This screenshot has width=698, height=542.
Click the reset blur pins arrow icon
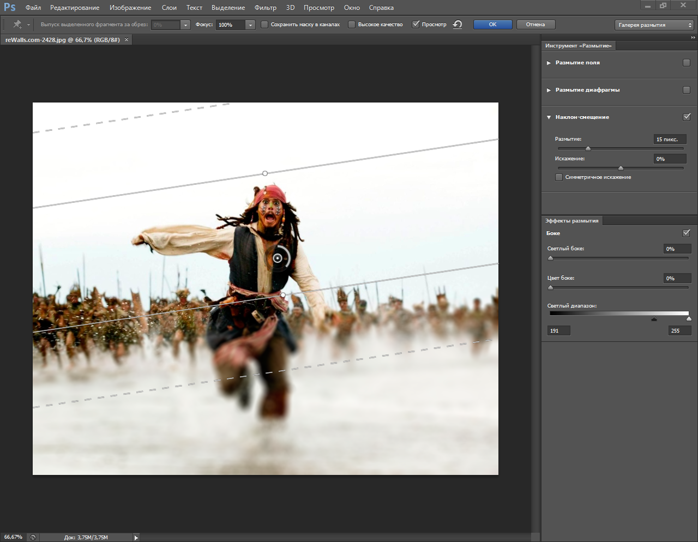(x=458, y=25)
